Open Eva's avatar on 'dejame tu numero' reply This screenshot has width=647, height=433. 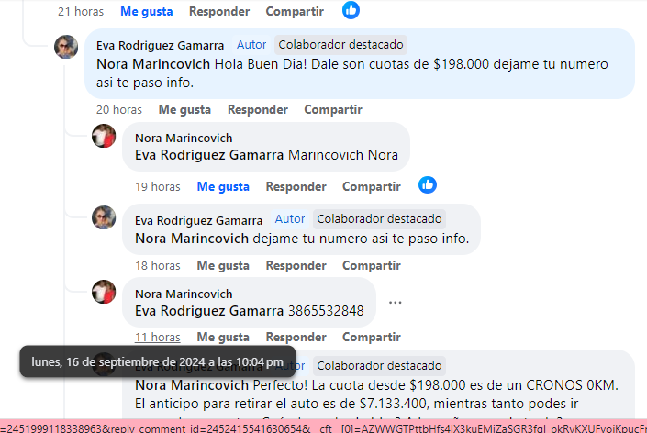click(x=104, y=217)
